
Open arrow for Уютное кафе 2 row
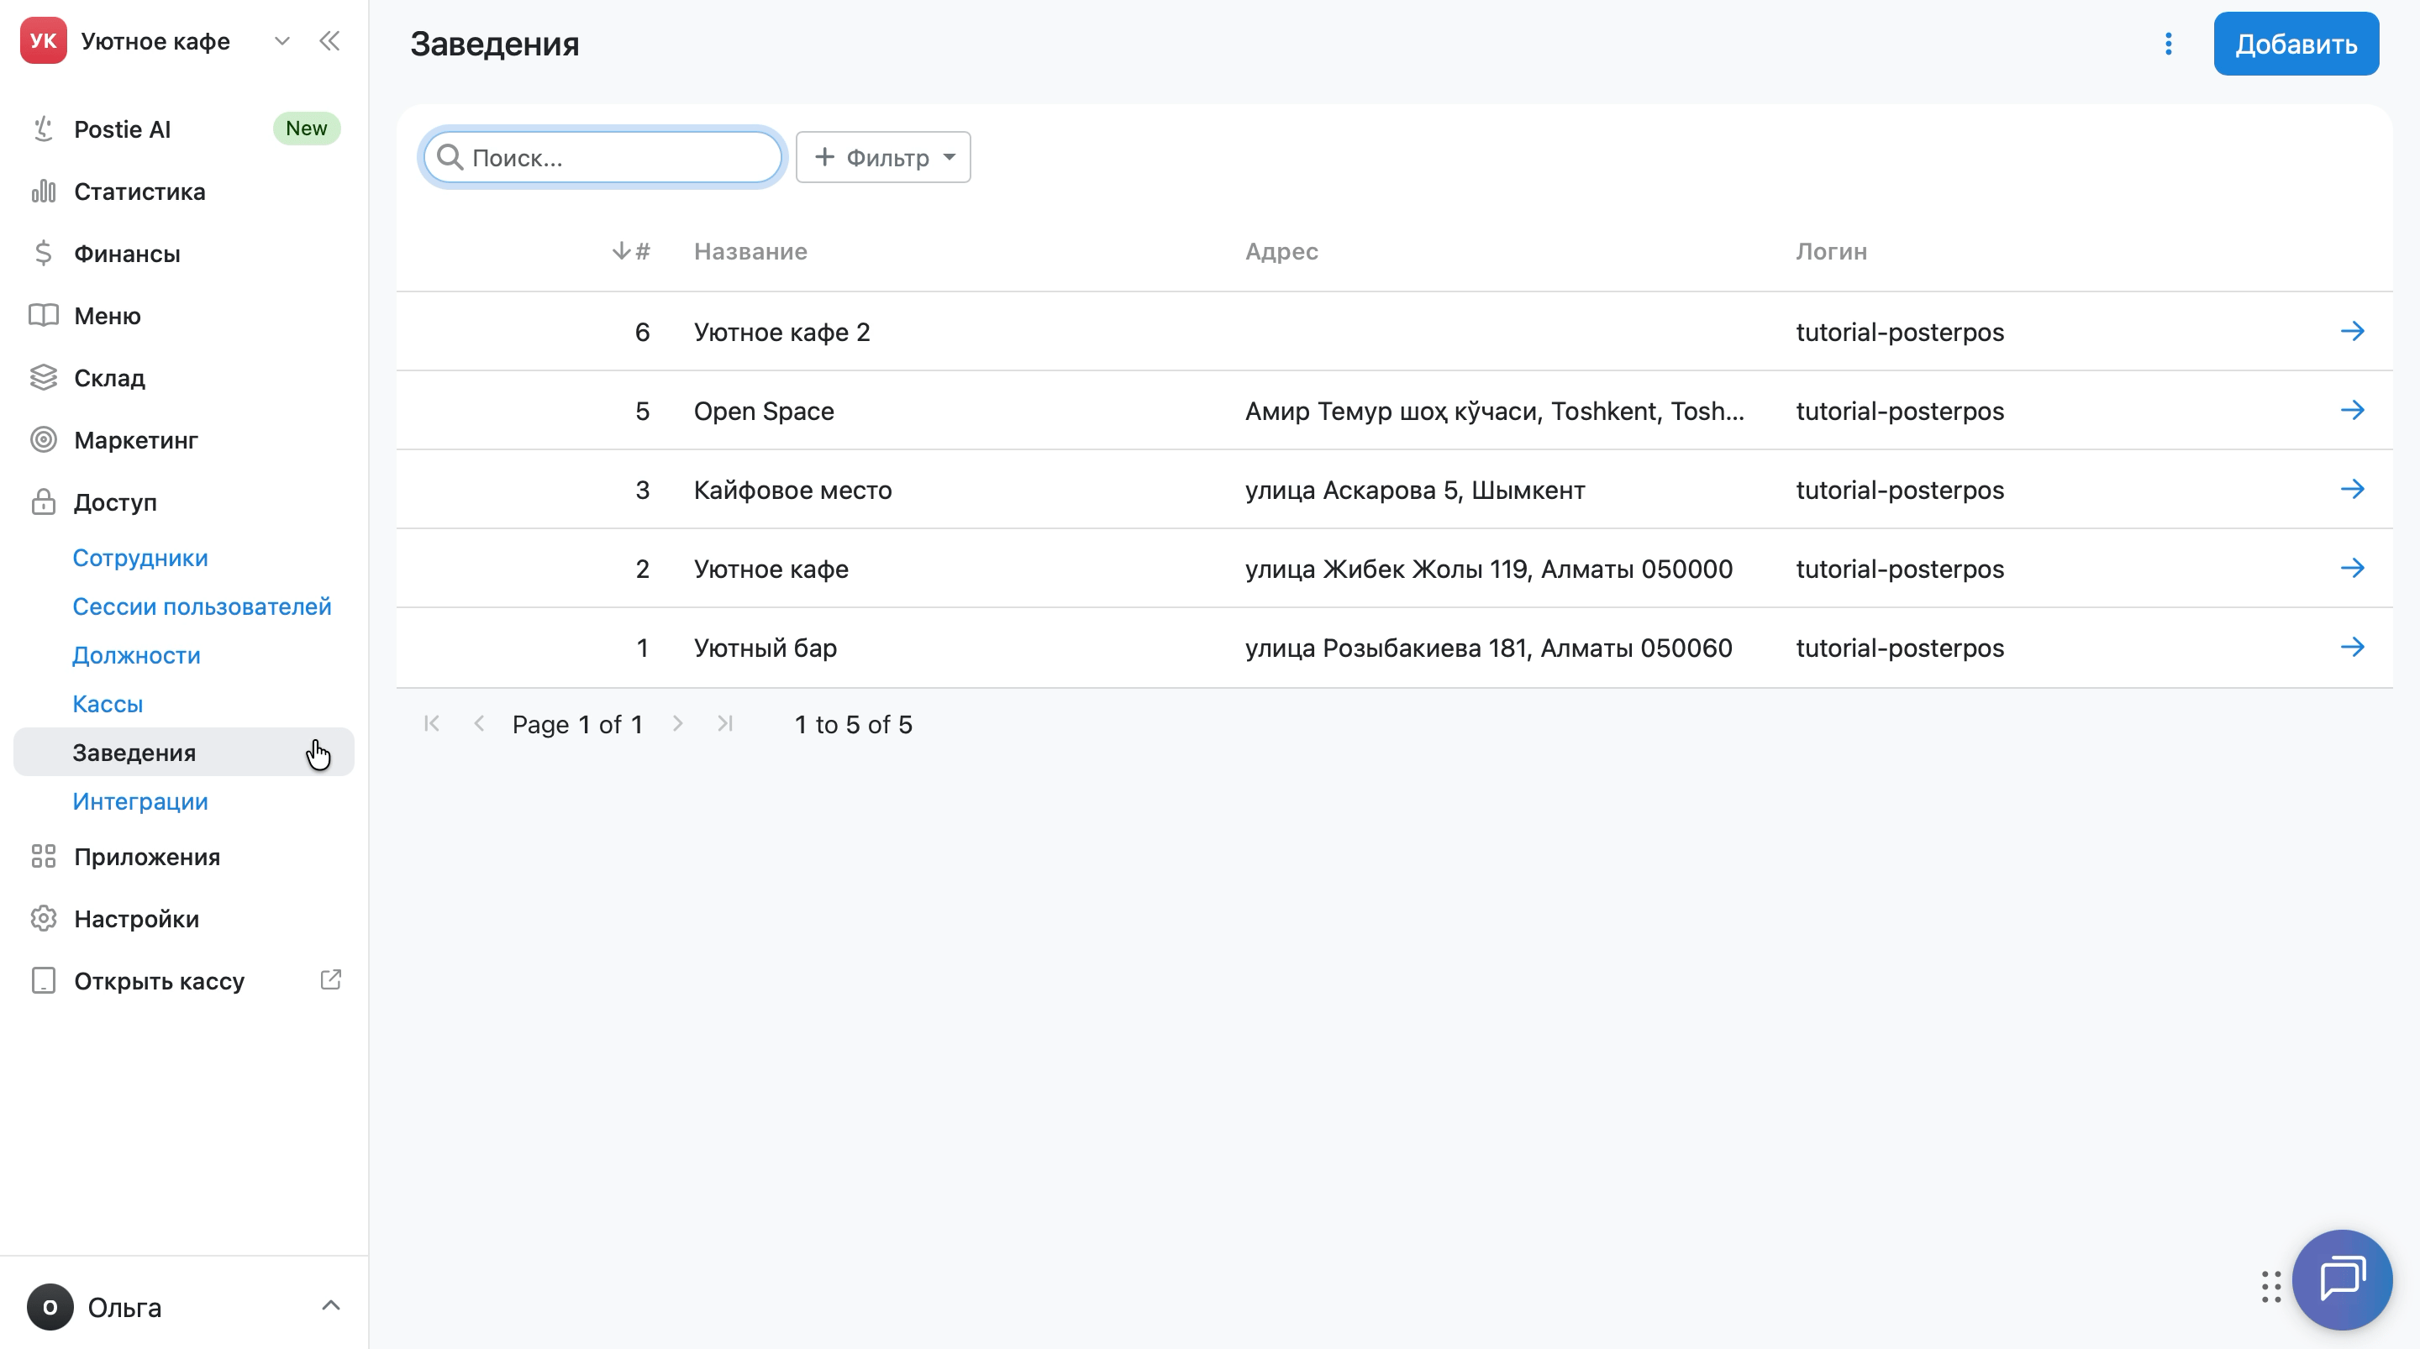click(2353, 332)
